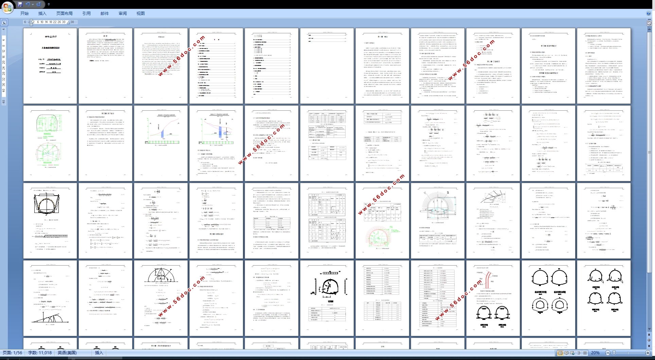Open Customize Quick Access Toolbar dropdown
This screenshot has width=655, height=360.
(x=49, y=4)
